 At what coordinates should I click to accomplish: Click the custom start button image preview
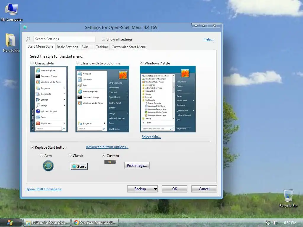click(x=110, y=162)
